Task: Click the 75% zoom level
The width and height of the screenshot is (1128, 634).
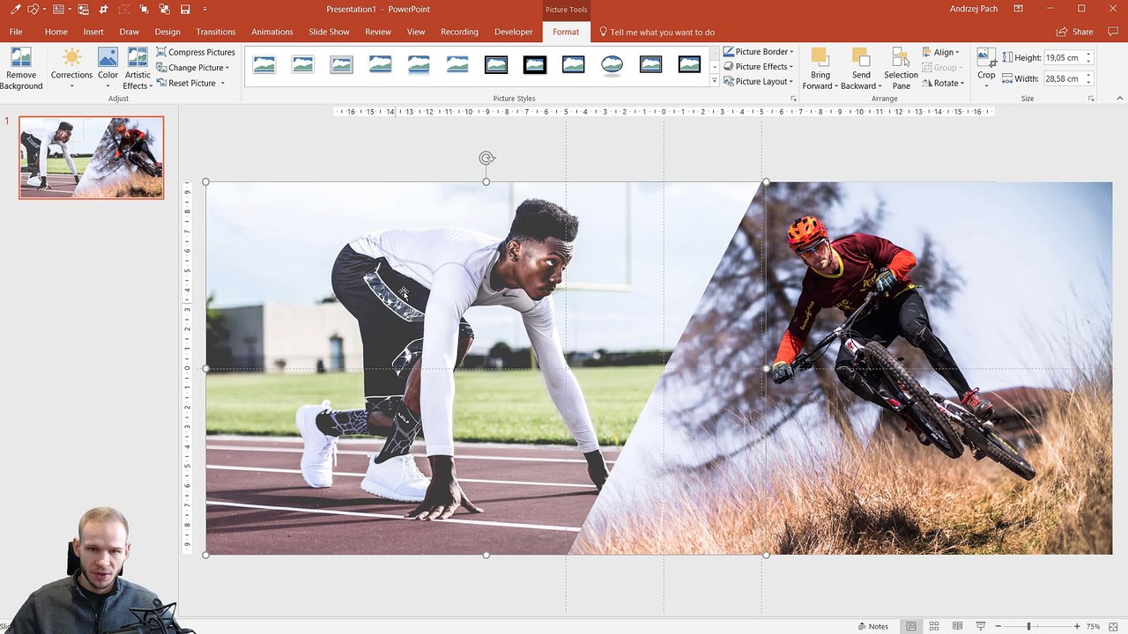Action: pos(1093,626)
